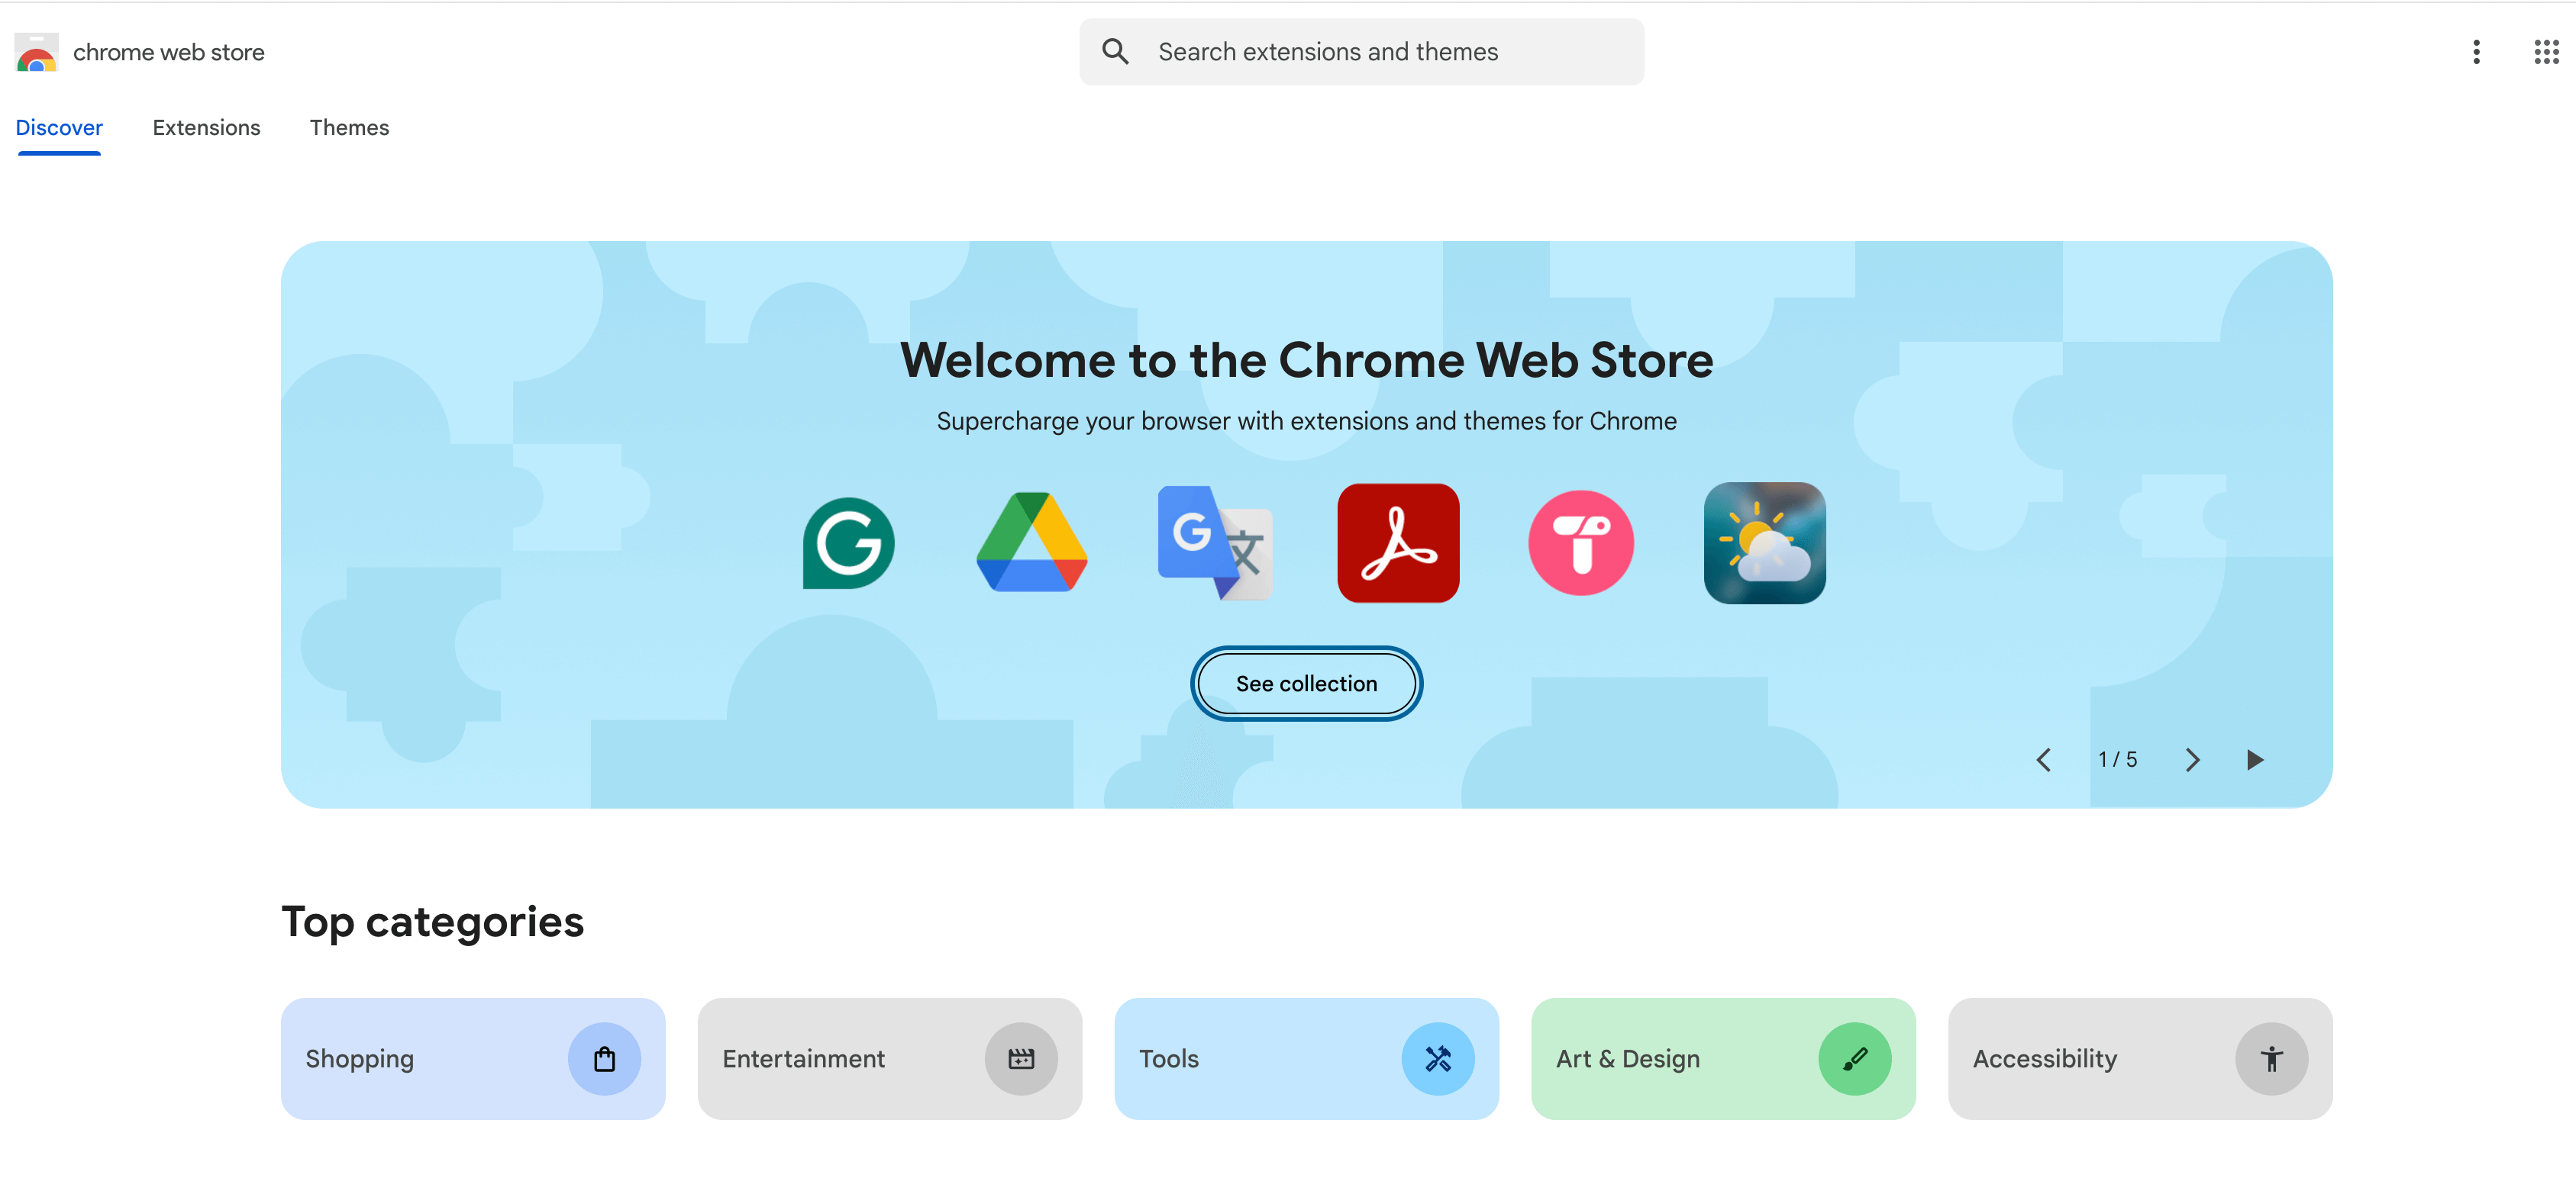Open the Shopping category card
This screenshot has width=2576, height=1178.
pyautogui.click(x=473, y=1059)
